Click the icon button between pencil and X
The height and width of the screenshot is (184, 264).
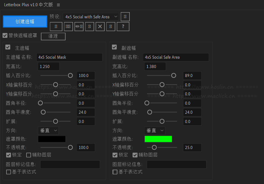click(x=89, y=27)
